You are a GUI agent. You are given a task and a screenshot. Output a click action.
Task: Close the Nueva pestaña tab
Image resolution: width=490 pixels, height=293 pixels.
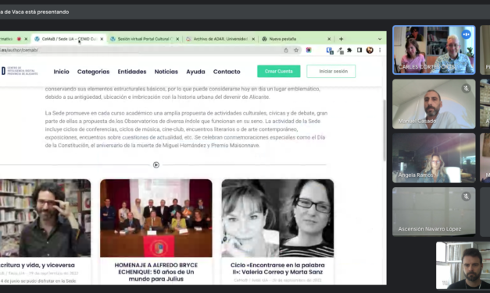pyautogui.click(x=329, y=39)
